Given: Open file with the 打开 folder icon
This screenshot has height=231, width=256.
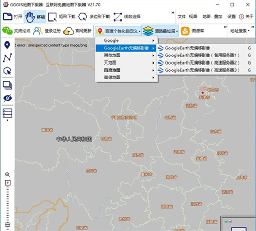Looking at the screenshot, I should [x=12, y=16].
